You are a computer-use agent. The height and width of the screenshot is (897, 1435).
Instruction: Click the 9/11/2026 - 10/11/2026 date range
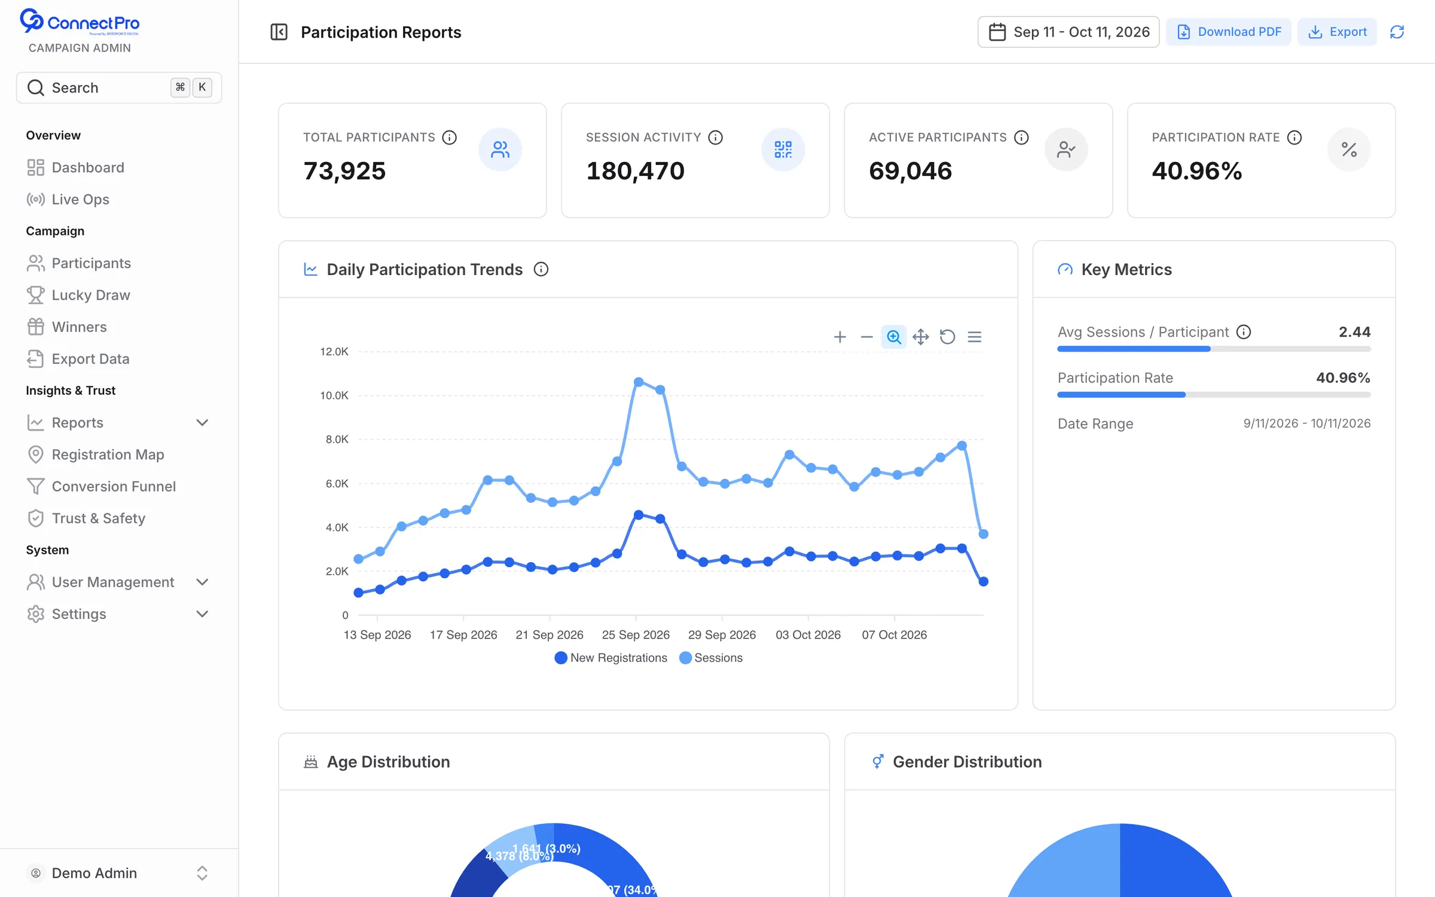[1307, 423]
